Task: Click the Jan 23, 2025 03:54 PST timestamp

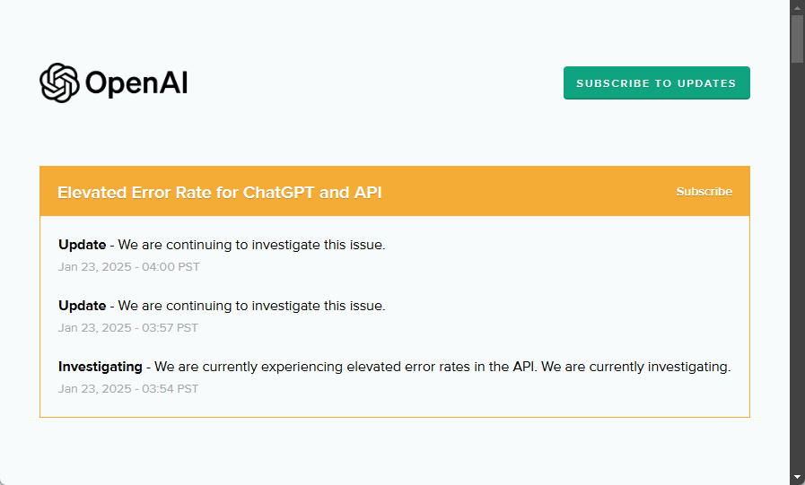Action: tap(128, 389)
